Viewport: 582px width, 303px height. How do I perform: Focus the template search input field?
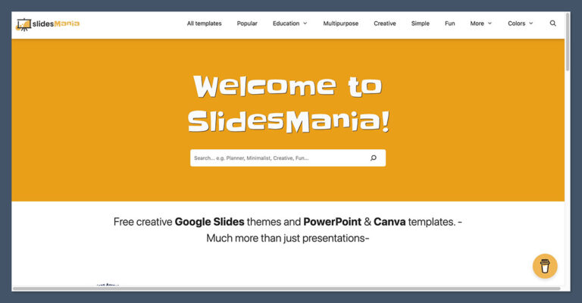tap(278, 158)
